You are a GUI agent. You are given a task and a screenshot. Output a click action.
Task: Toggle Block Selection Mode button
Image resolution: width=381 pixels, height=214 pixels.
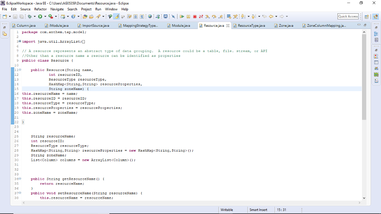click(135, 16)
